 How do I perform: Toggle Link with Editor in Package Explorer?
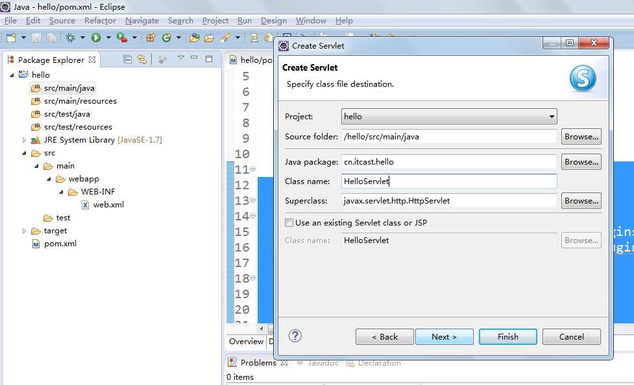click(x=142, y=60)
